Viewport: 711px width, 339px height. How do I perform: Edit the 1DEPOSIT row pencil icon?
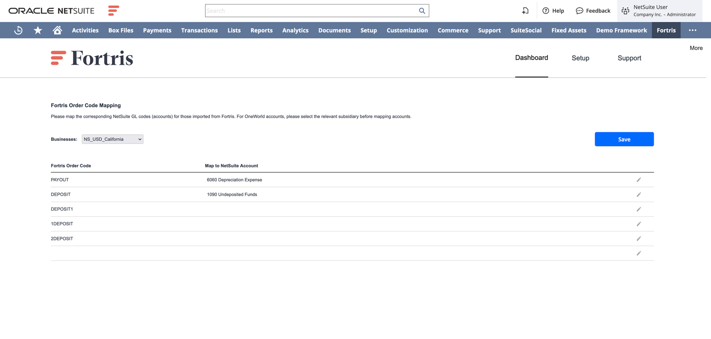point(639,224)
